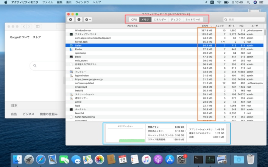Open Music from the Dock
This screenshot has width=268, height=167.
pos(146,159)
